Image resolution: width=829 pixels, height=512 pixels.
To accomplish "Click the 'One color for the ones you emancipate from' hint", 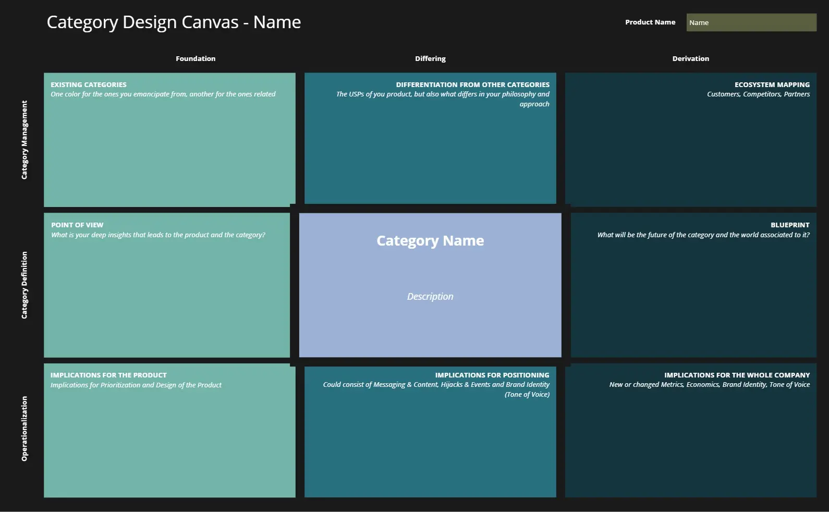I will (x=163, y=94).
